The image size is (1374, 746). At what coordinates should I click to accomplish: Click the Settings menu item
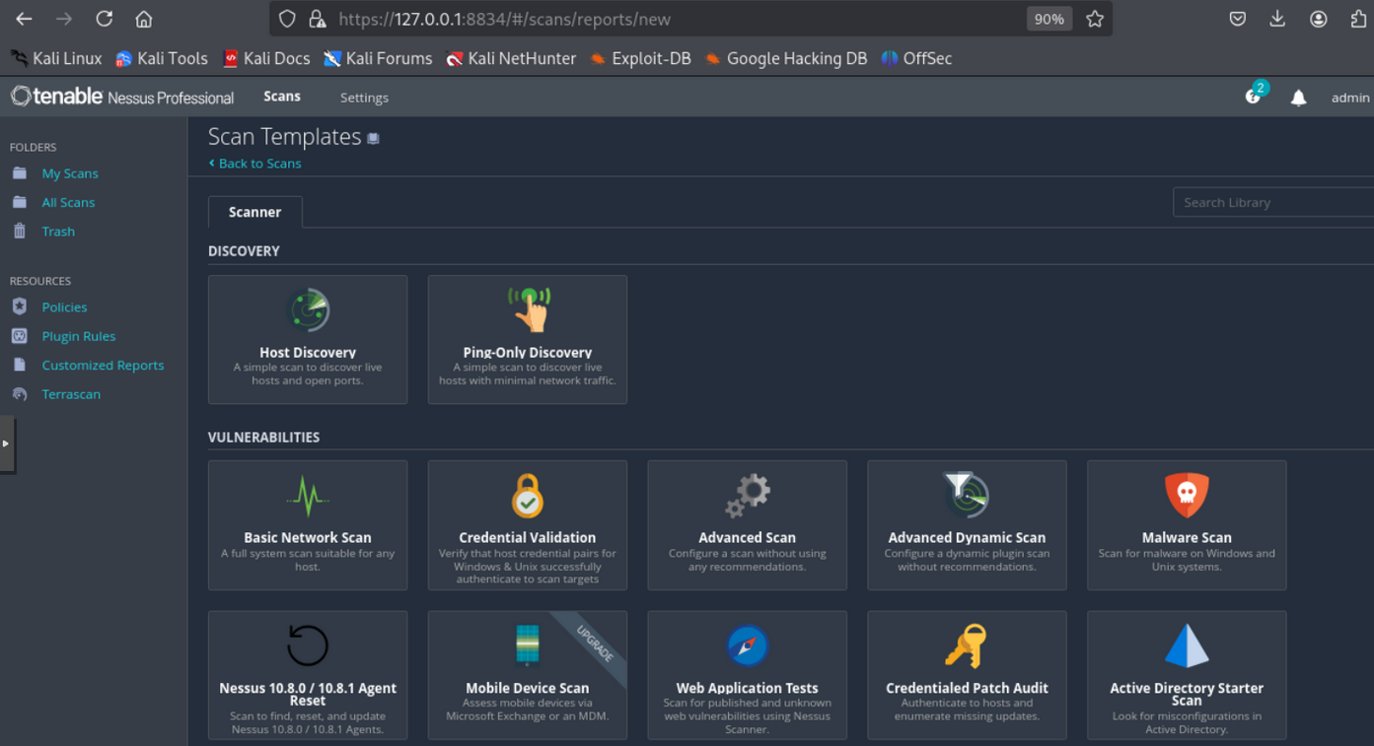click(x=364, y=98)
